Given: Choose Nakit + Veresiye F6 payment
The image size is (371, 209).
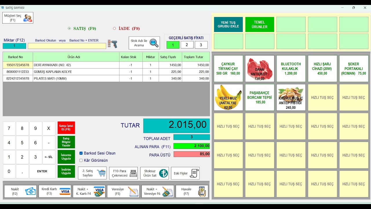Looking at the screenshot, I should click(158, 191).
